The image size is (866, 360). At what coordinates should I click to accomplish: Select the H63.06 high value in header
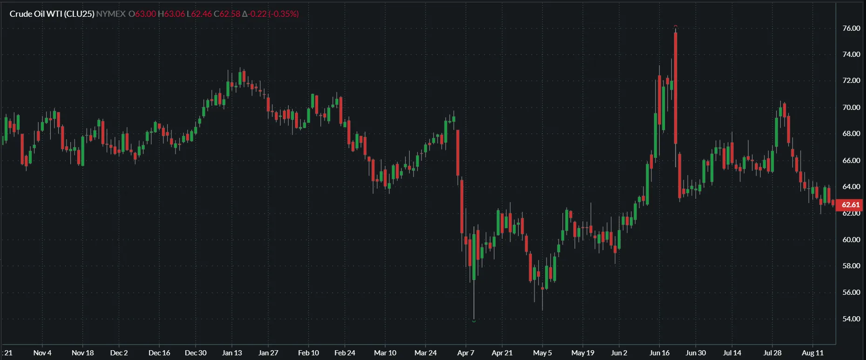[x=171, y=14]
